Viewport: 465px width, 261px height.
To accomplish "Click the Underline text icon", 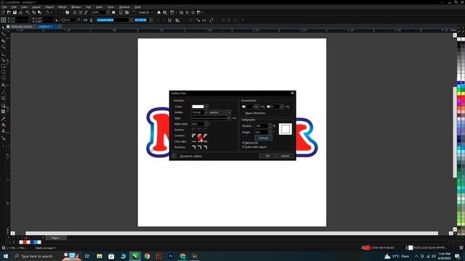I will 169,20.
